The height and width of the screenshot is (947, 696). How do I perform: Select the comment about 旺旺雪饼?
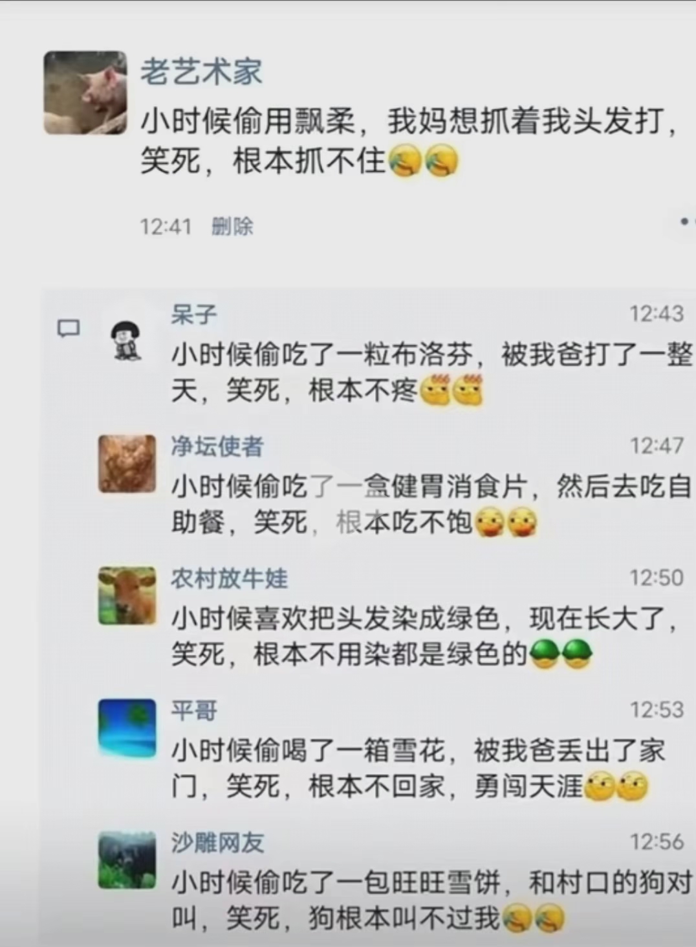click(x=431, y=902)
